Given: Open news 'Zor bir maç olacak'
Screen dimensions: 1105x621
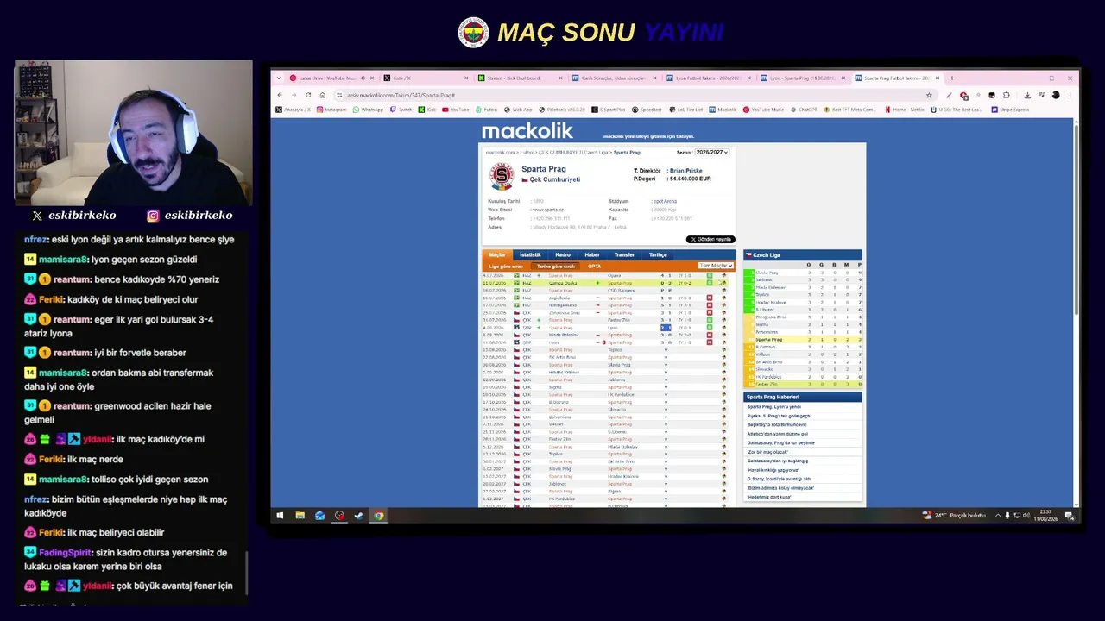Looking at the screenshot, I should point(767,452).
